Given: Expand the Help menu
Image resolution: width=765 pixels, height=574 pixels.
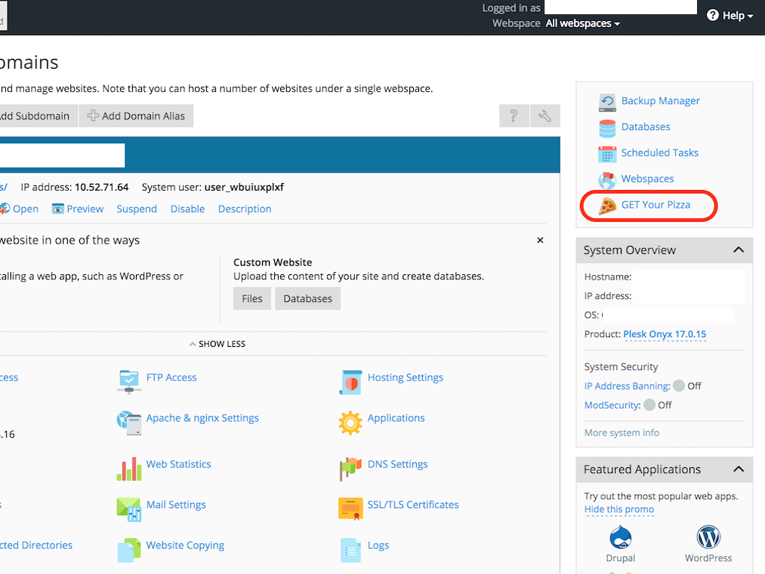Looking at the screenshot, I should pyautogui.click(x=730, y=16).
